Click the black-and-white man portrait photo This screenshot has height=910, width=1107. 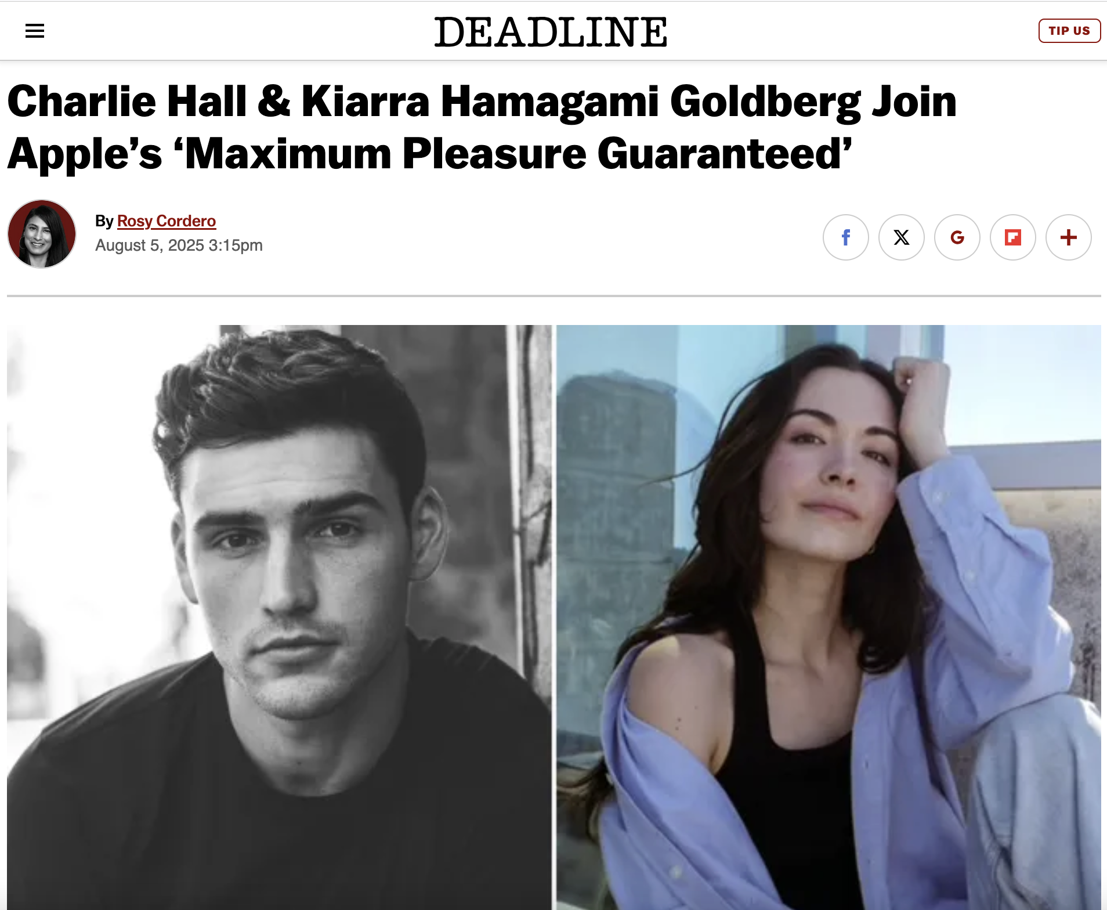pos(279,617)
